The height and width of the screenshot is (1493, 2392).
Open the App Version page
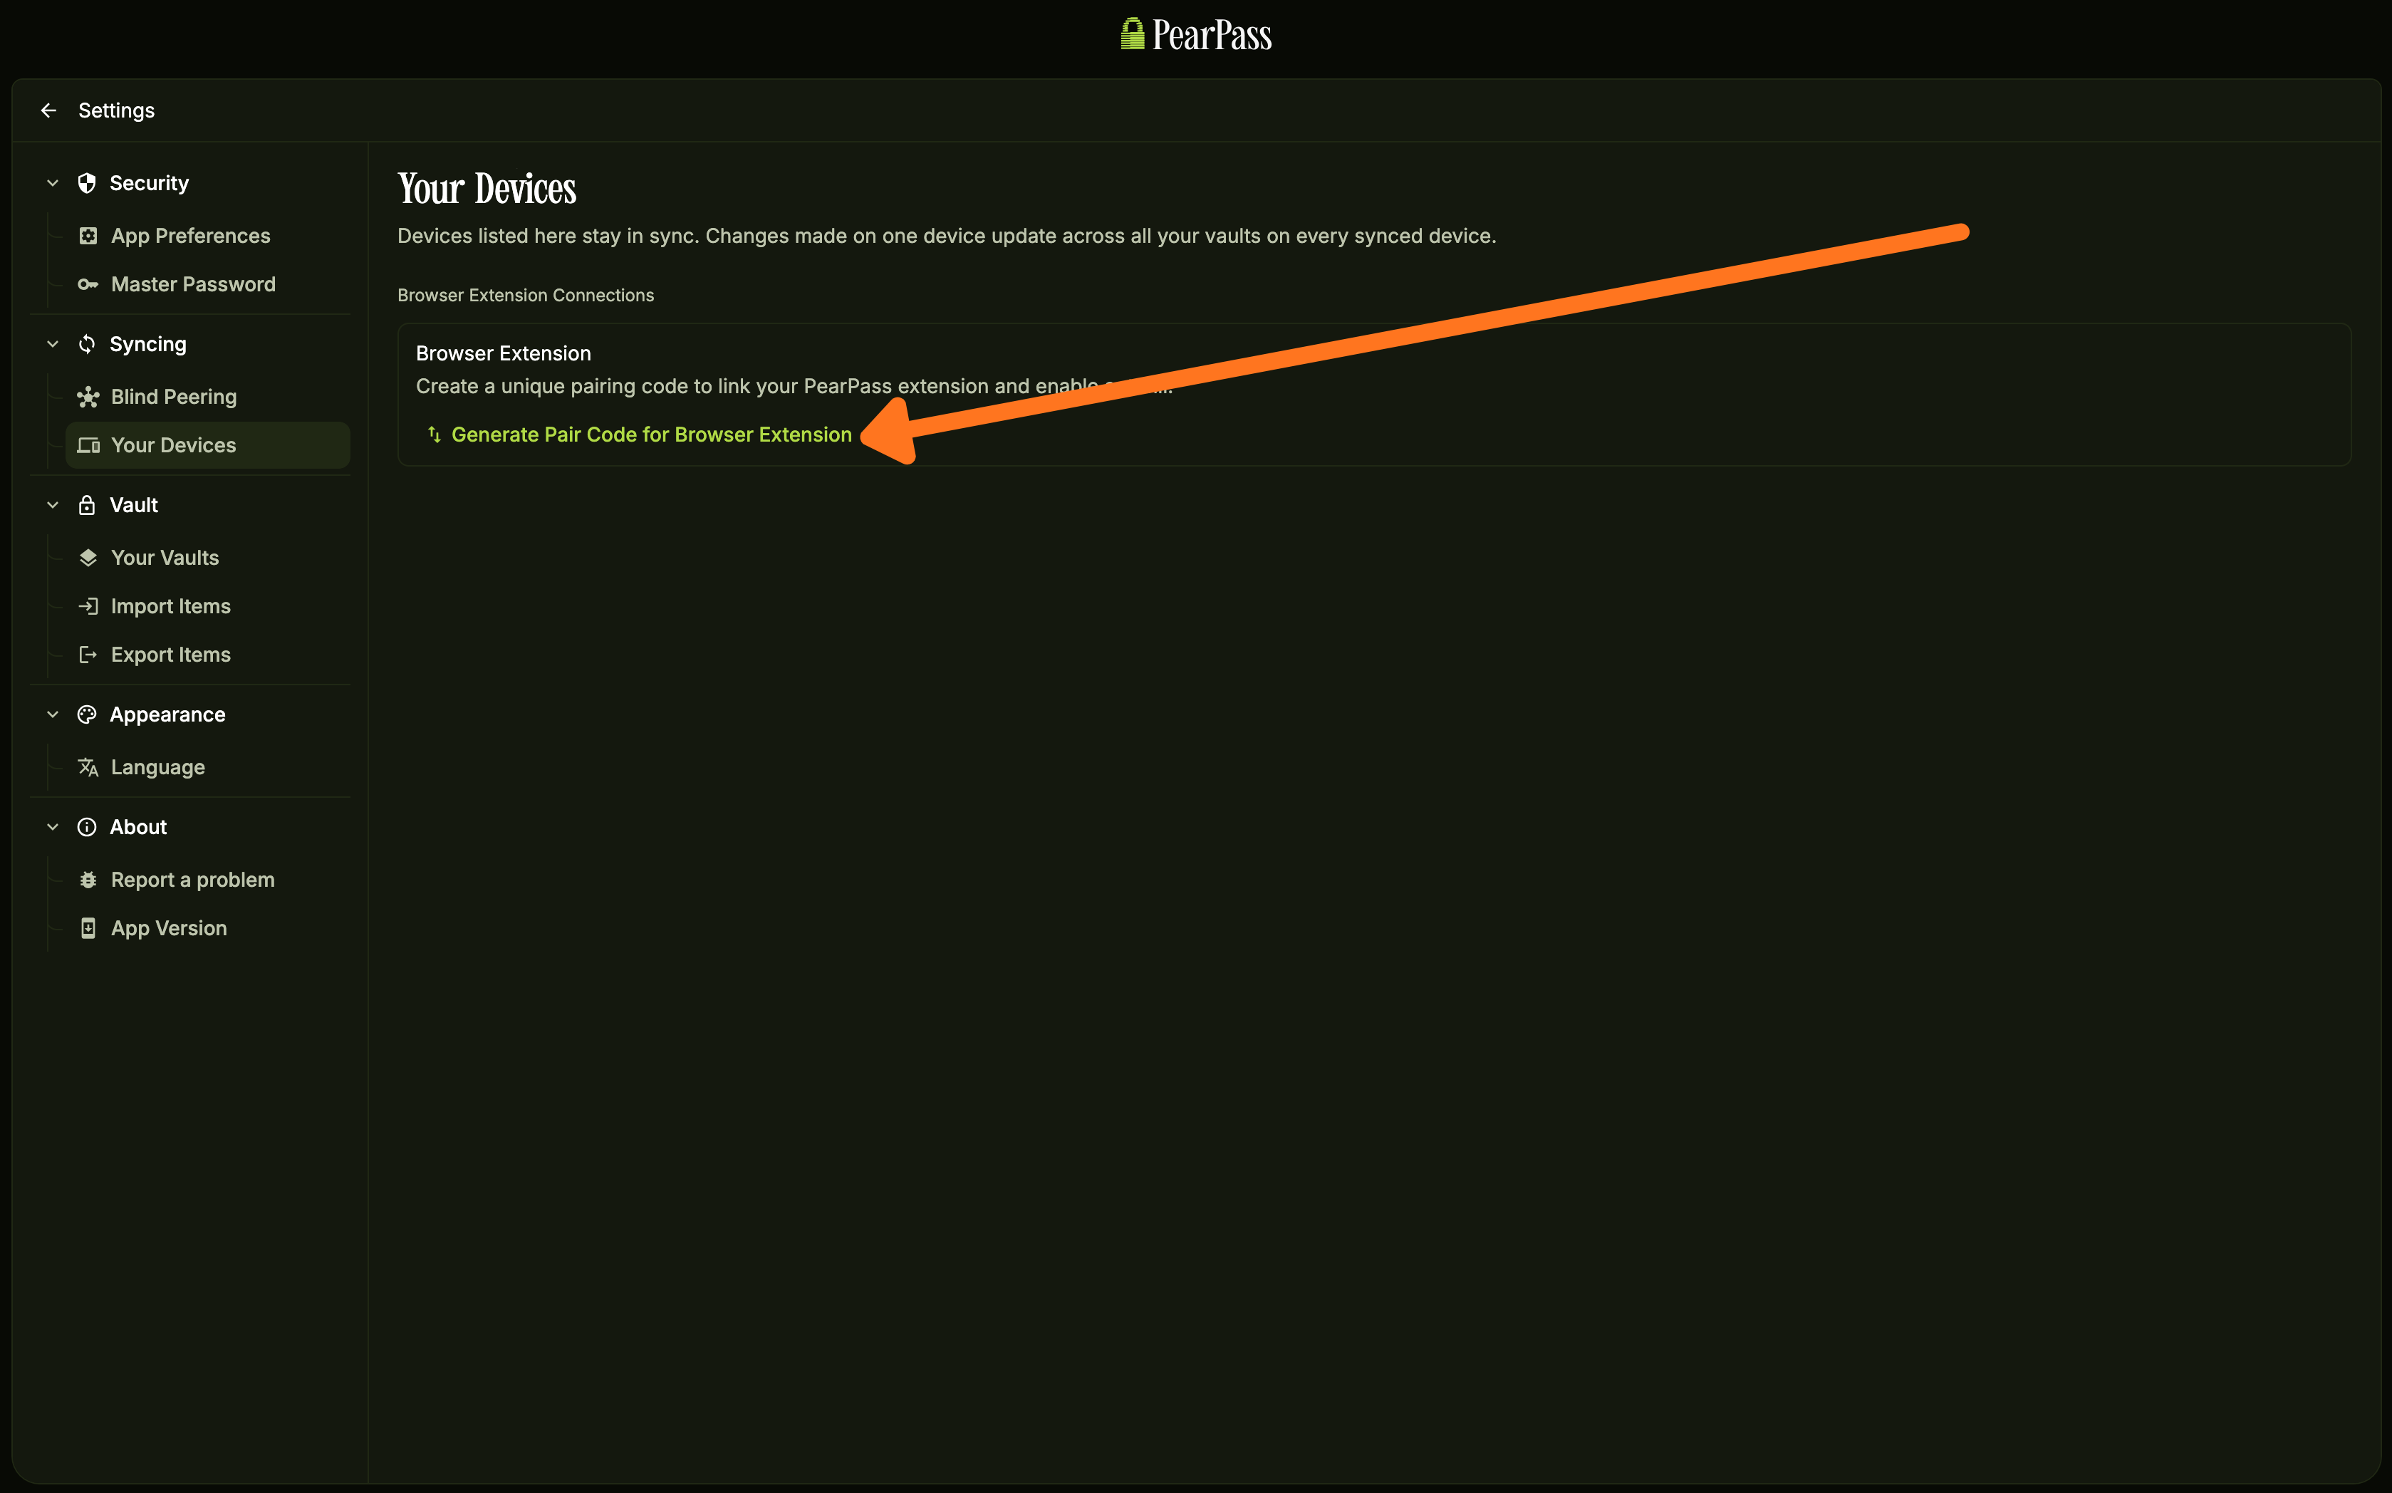169,928
